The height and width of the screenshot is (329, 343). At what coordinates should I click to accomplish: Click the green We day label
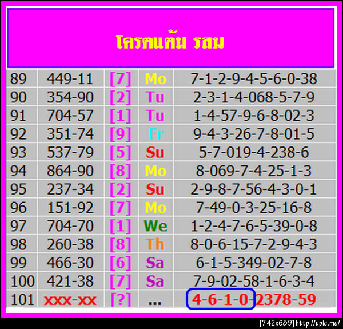155,225
